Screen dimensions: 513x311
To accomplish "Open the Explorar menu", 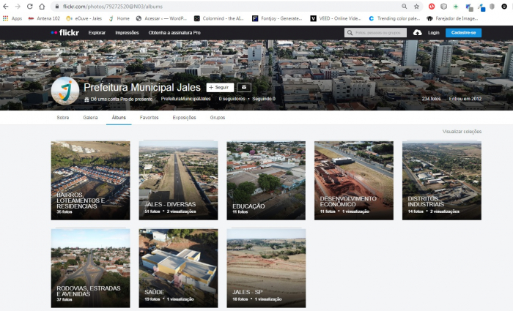I will pyautogui.click(x=97, y=33).
